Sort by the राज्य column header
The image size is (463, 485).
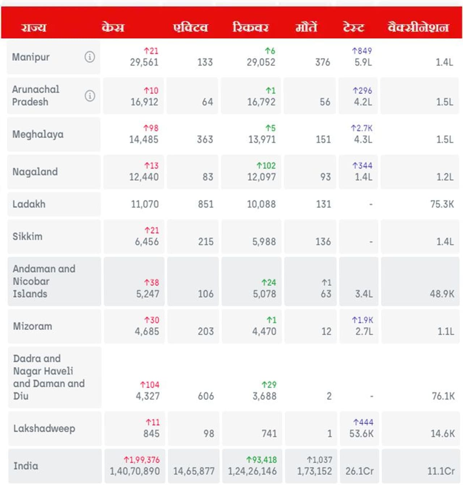tap(34, 27)
